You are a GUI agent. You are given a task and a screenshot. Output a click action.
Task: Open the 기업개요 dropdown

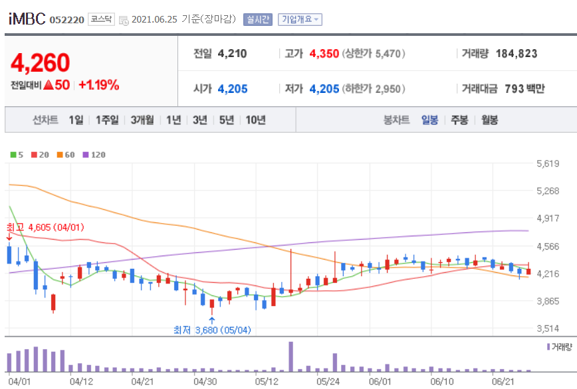coord(300,19)
